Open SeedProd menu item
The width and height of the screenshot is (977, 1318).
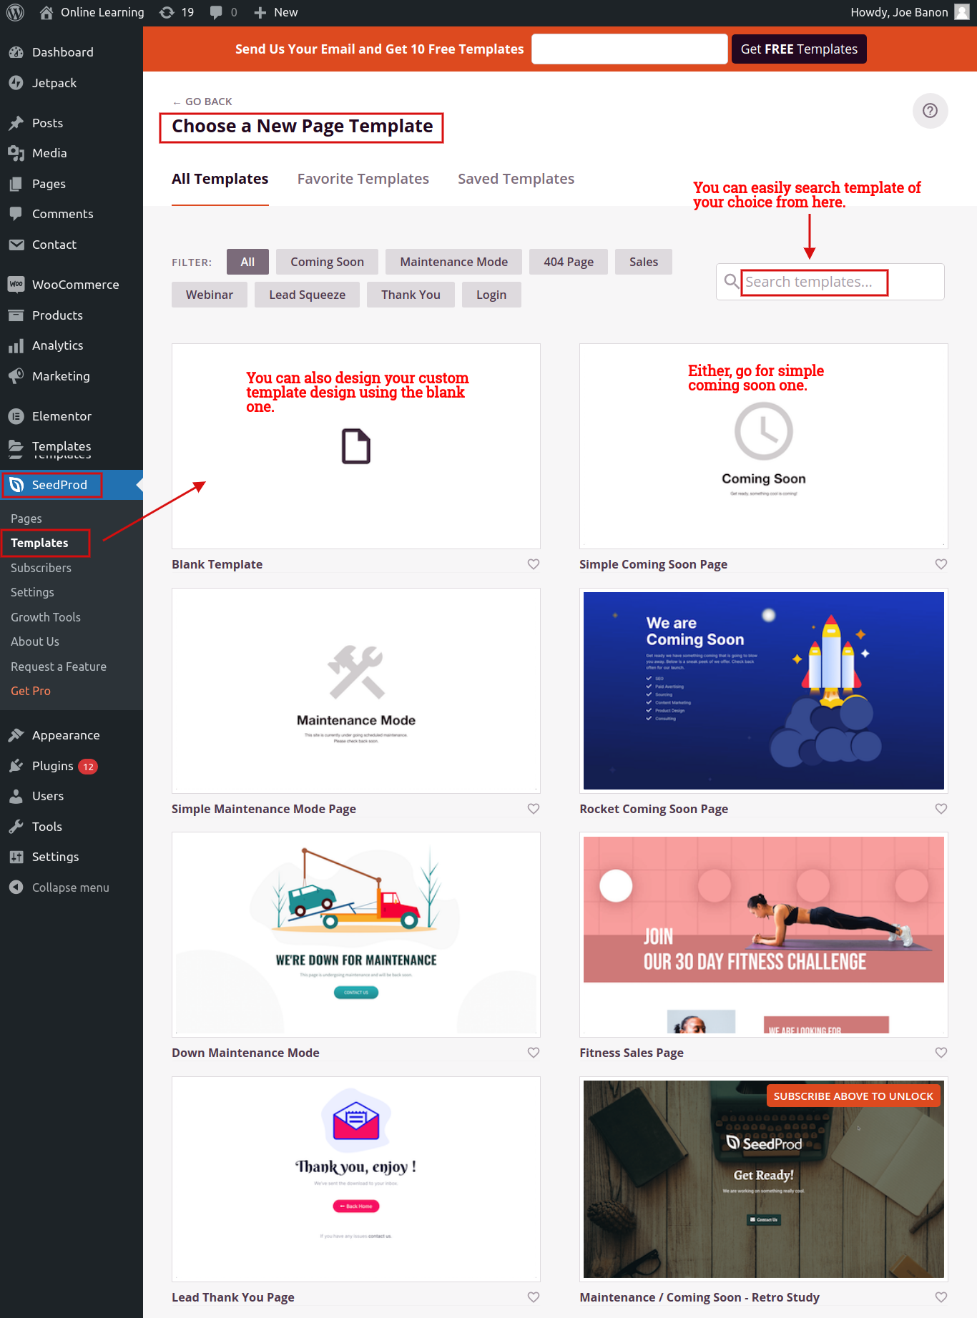[x=72, y=485]
